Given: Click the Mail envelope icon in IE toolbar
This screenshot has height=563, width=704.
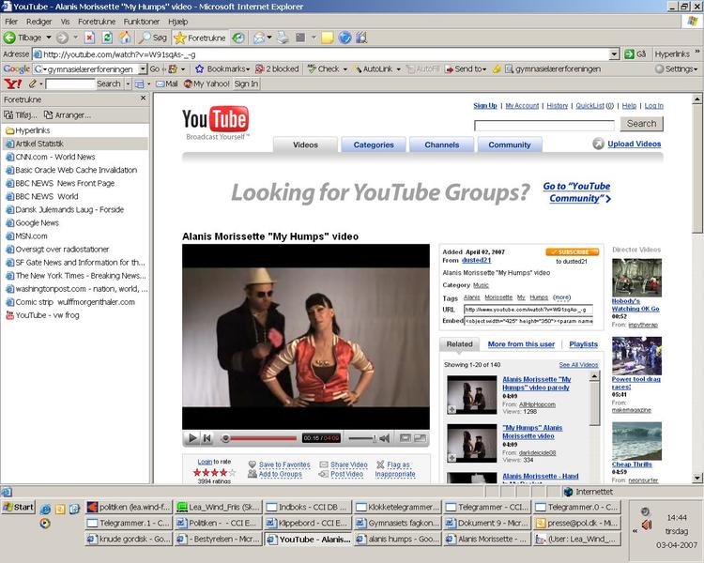Looking at the screenshot, I should pyautogui.click(x=259, y=38).
